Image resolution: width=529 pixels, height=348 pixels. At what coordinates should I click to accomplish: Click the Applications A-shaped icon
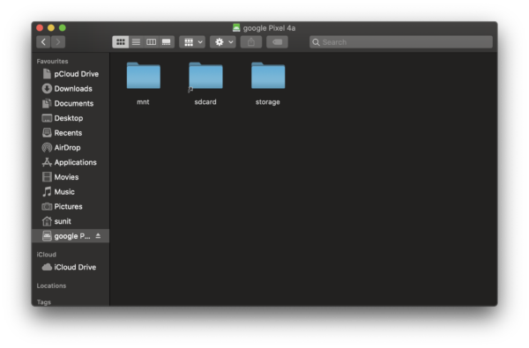[x=47, y=162]
